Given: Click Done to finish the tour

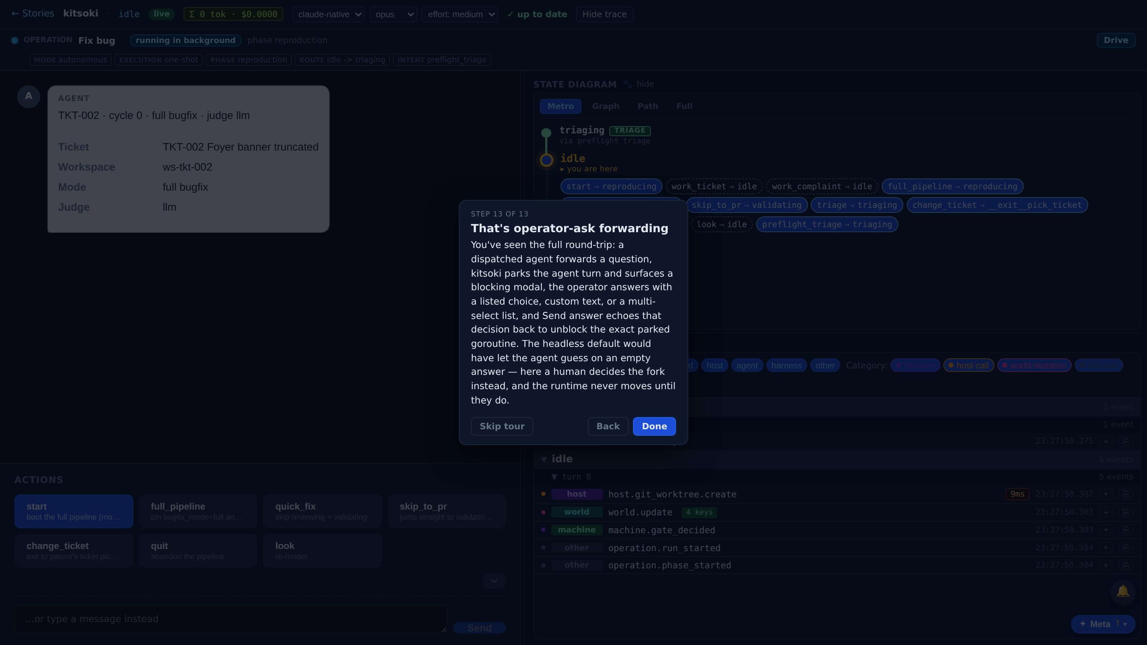Looking at the screenshot, I should pos(654,426).
